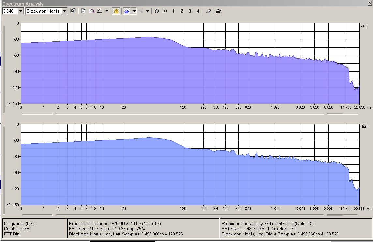Open the FFT size dropdown arrow

21,11
